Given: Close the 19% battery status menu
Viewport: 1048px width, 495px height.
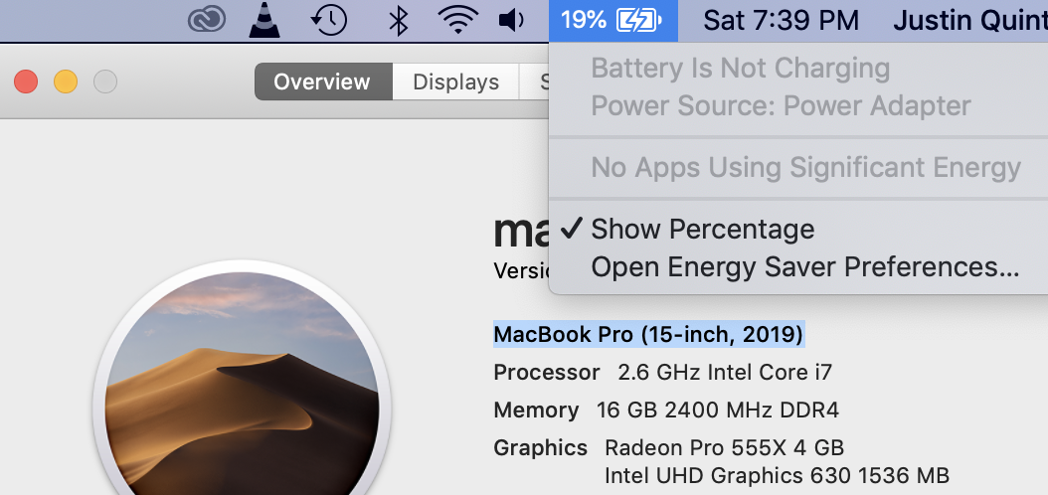Looking at the screenshot, I should [x=612, y=20].
